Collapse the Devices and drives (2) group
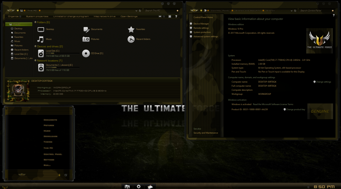The width and height of the screenshot is (341, 189). click(x=36, y=47)
